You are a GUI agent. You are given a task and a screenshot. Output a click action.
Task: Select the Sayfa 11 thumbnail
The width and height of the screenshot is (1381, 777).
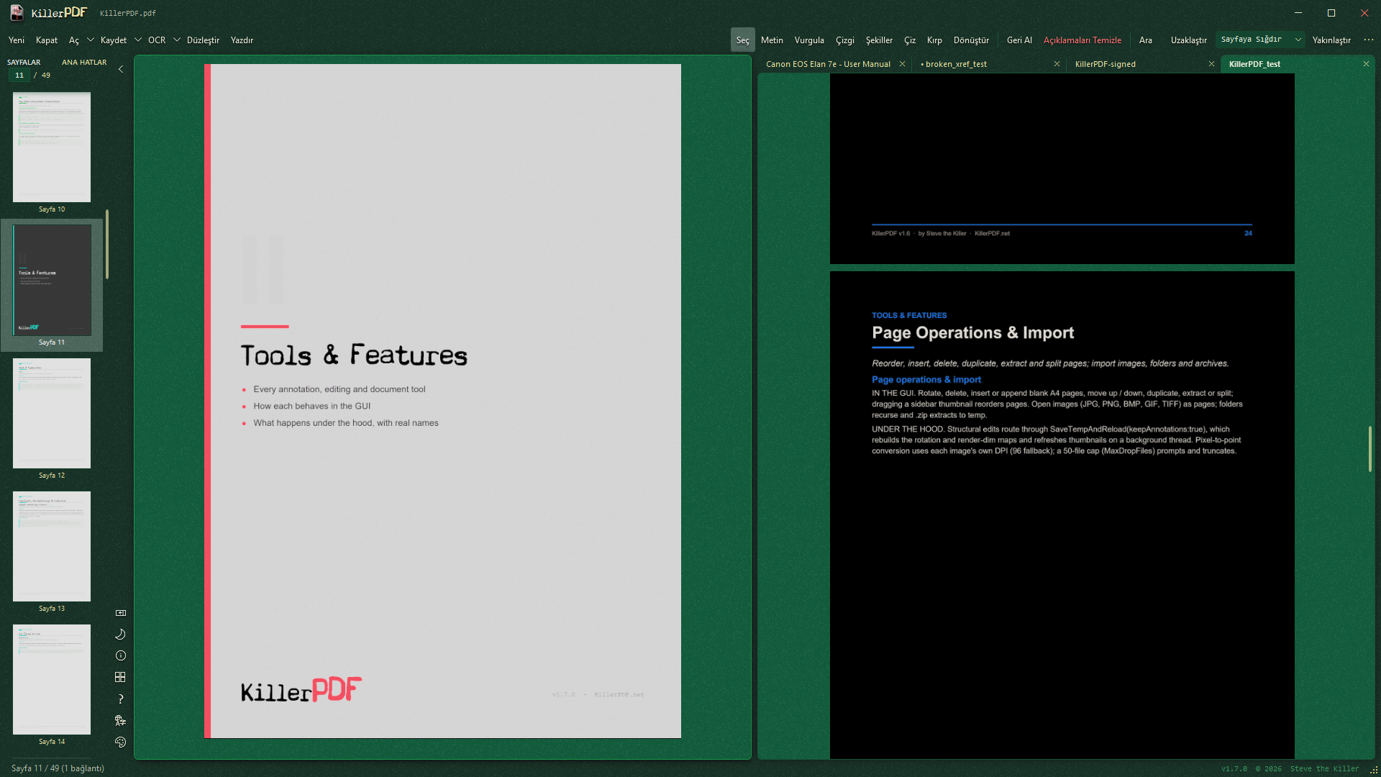coord(52,280)
